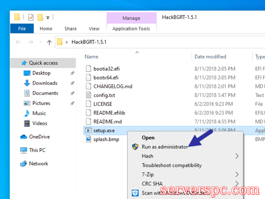Click OneDrive in navigation pane
Screen dimensions: 265x199
[39, 137]
